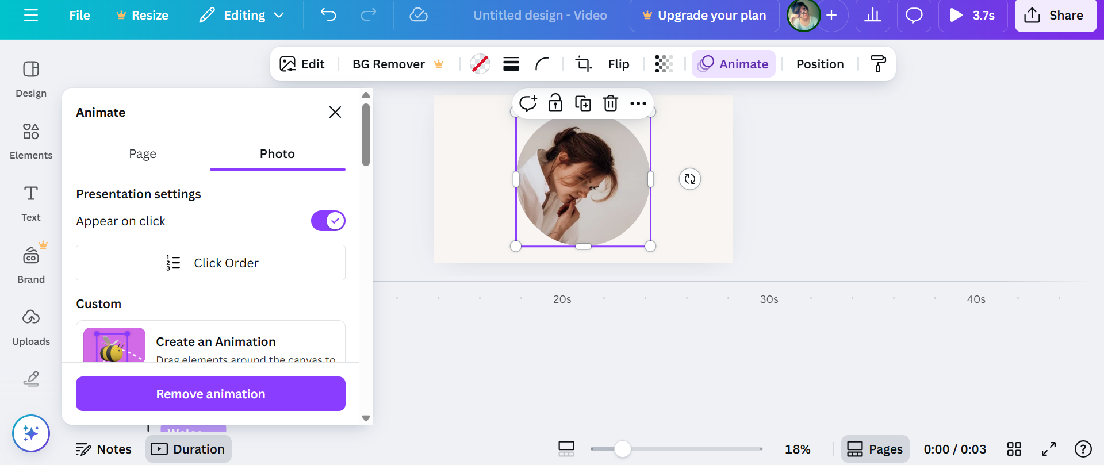The image size is (1104, 465).
Task: Add collaborators with the plus icon
Action: [x=831, y=16]
